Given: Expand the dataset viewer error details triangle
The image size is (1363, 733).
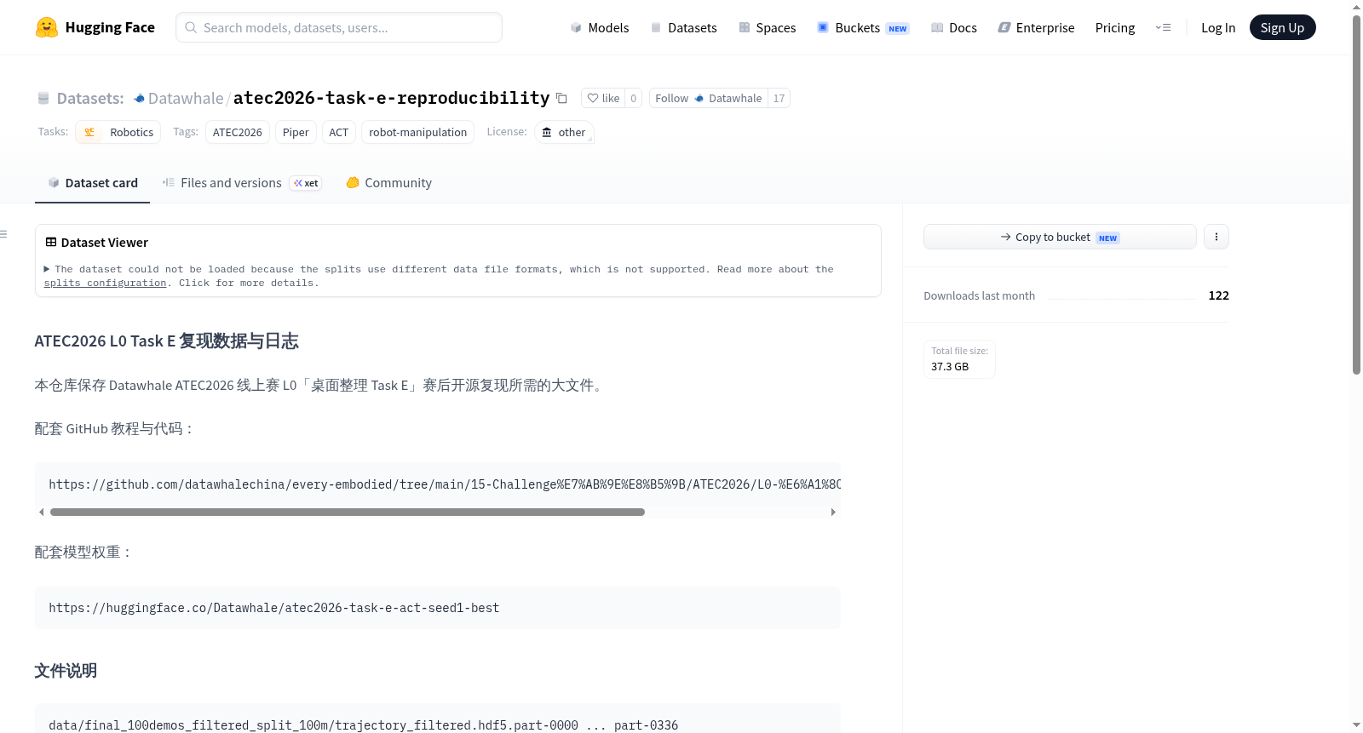Looking at the screenshot, I should (x=47, y=269).
